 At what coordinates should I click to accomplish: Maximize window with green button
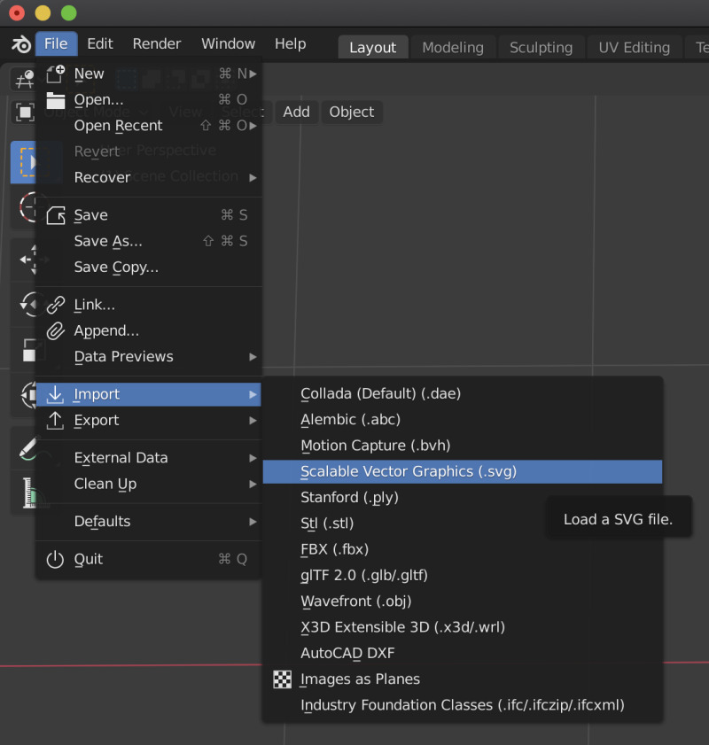tap(69, 12)
